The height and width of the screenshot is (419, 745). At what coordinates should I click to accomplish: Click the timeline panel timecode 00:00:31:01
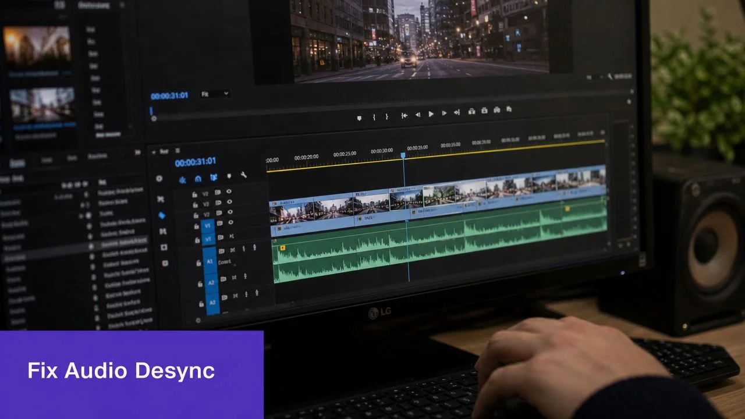(x=196, y=162)
